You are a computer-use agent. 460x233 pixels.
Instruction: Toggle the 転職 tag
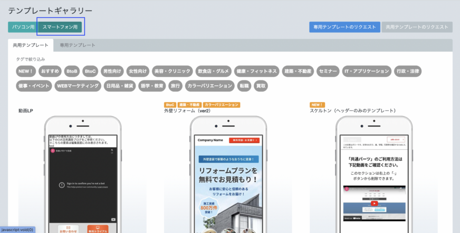244,86
